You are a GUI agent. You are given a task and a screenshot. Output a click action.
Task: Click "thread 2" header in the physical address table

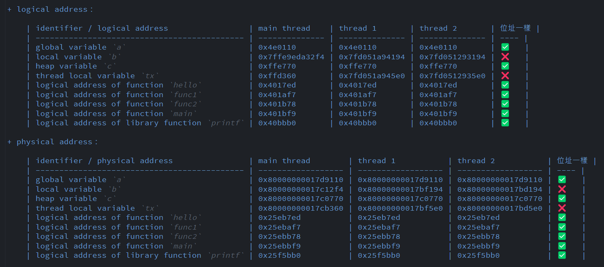tap(476, 161)
